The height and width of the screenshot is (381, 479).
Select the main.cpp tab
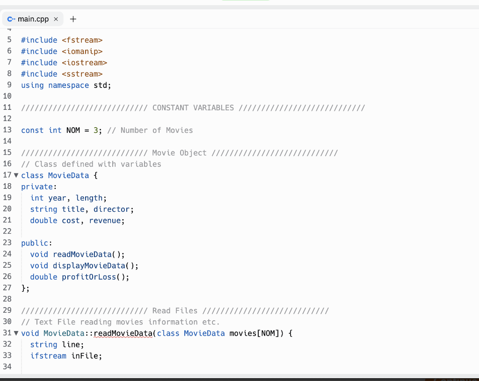tap(33, 19)
